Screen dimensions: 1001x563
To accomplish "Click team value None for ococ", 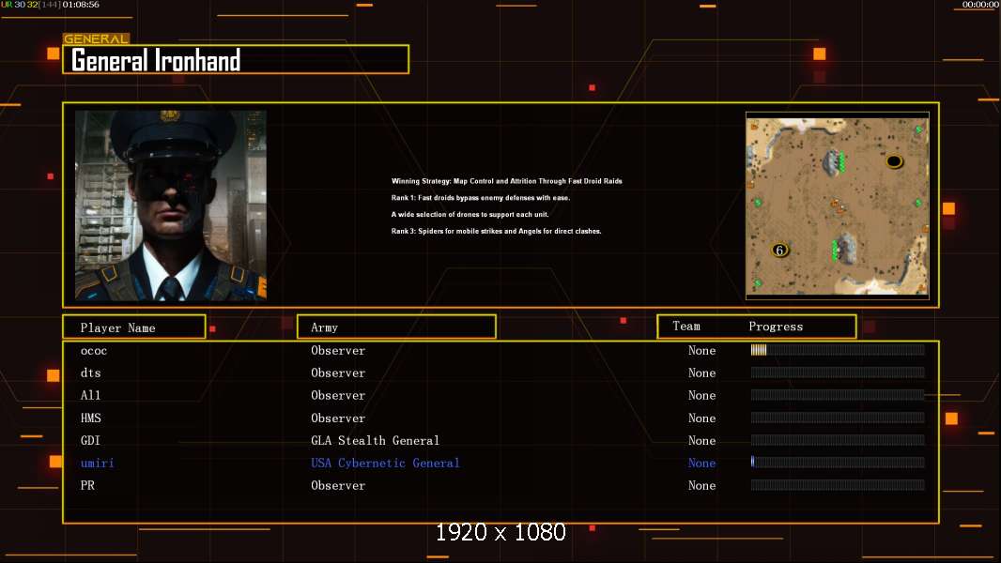I will [x=701, y=351].
